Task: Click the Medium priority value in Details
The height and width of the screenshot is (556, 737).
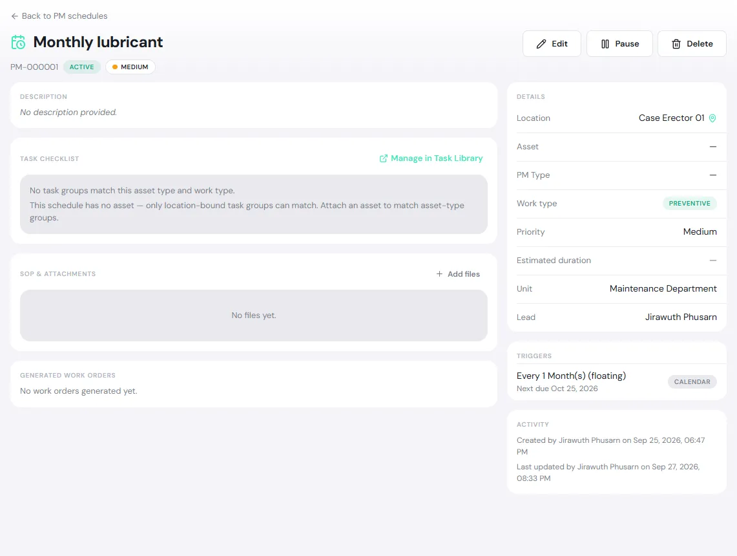Action: pos(700,232)
